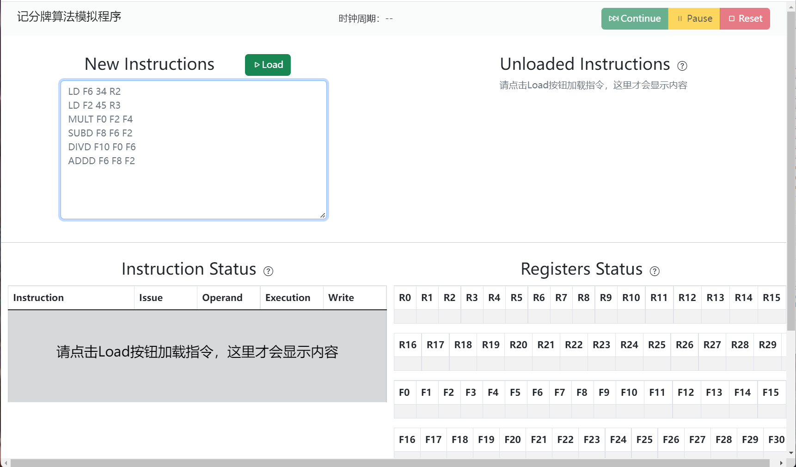
Task: Click the Instruction Status heading
Action: (189, 269)
